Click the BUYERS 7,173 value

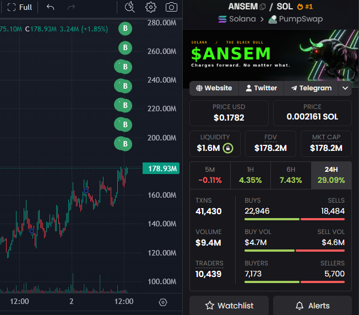(x=253, y=274)
